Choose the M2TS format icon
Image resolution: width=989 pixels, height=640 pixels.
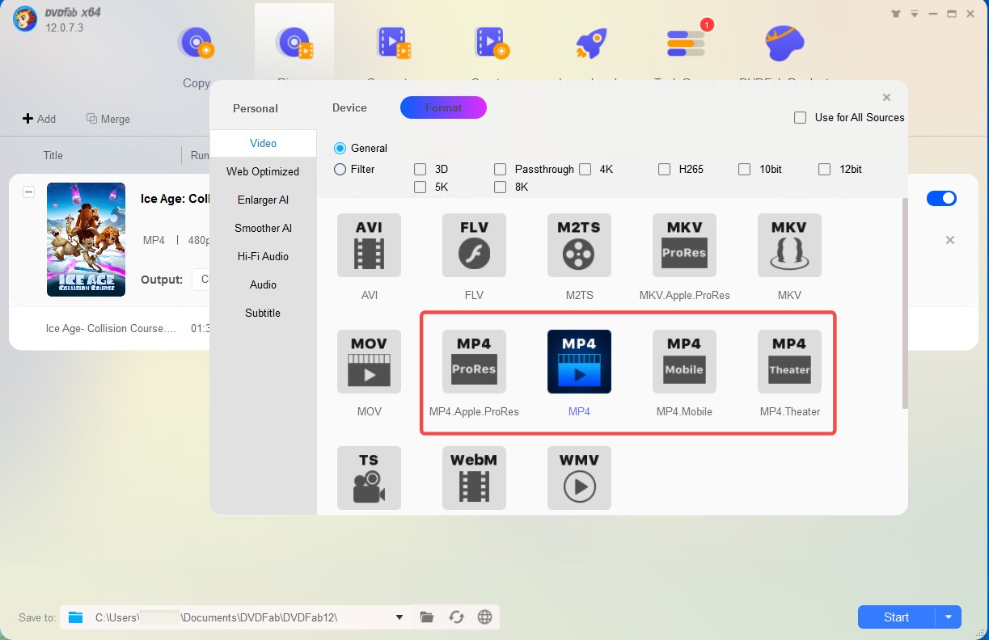(x=579, y=246)
